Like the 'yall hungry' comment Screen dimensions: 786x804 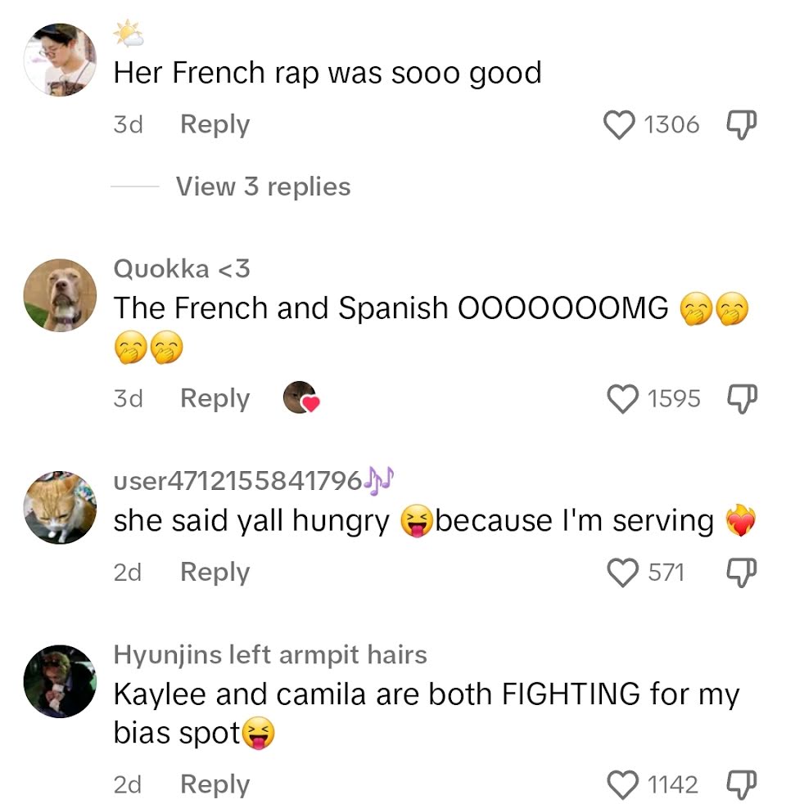(x=623, y=573)
